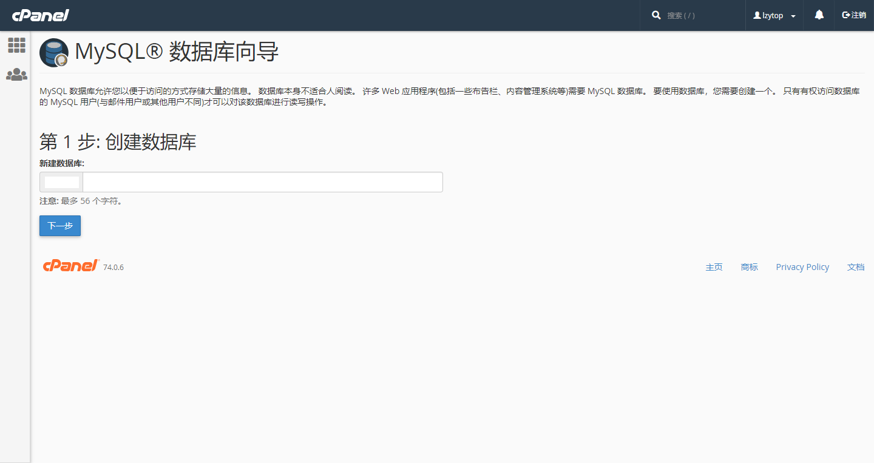Click the 第 1 步: 创建数据库 heading
The image size is (874, 463).
(x=118, y=142)
